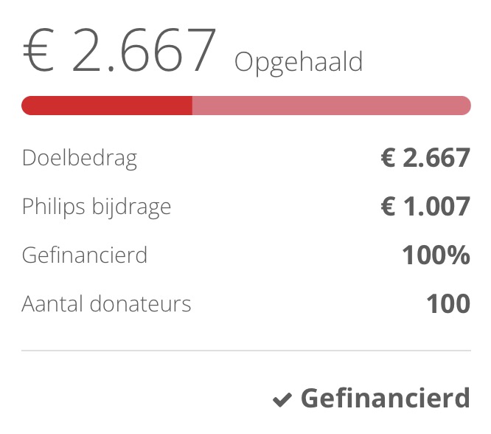491x434 pixels.
Task: Click the bold € 2.667 Doelbedrag value
Action: (425, 158)
